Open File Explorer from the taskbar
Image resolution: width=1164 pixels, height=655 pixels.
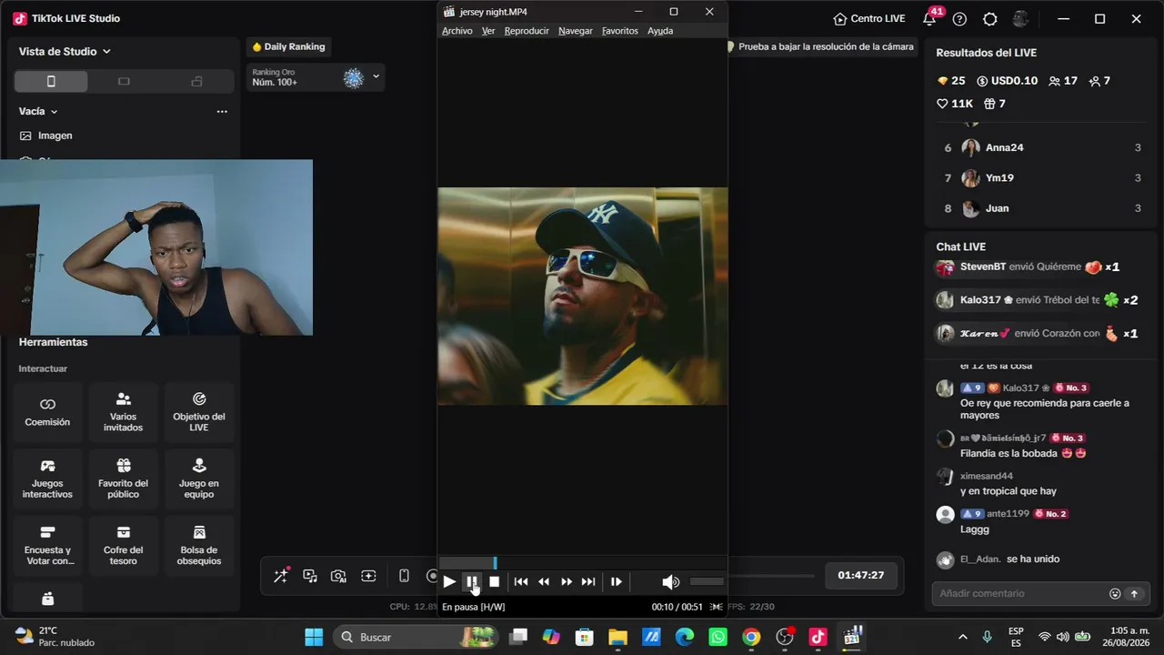point(617,637)
